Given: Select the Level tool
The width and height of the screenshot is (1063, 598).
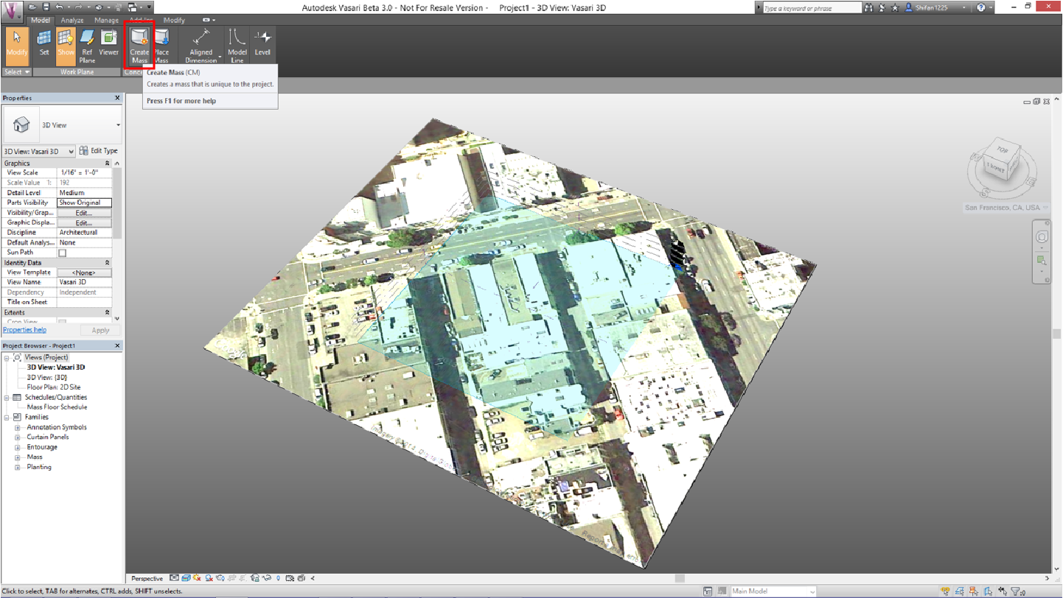Looking at the screenshot, I should (x=262, y=44).
